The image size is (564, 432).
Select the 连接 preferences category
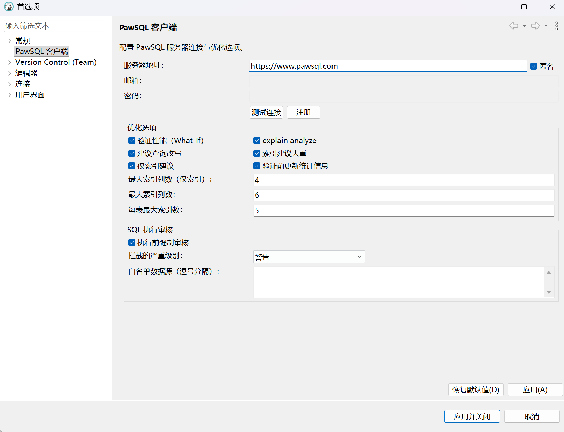23,84
